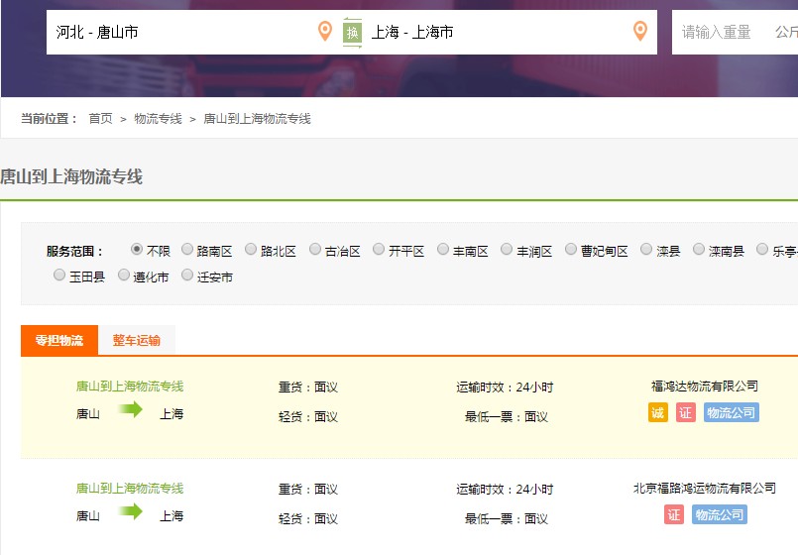Select the 丰润区 radio button
This screenshot has width=798, height=555.
tap(507, 249)
